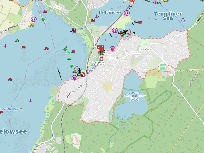Viewport: 204px width, 153px height.
Task: Select the light beacon with red sector arc
Action: tap(125, 32)
